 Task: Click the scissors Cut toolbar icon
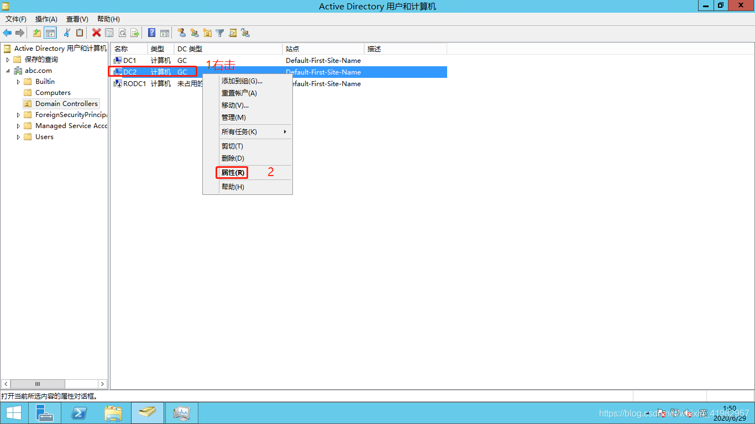click(x=67, y=33)
